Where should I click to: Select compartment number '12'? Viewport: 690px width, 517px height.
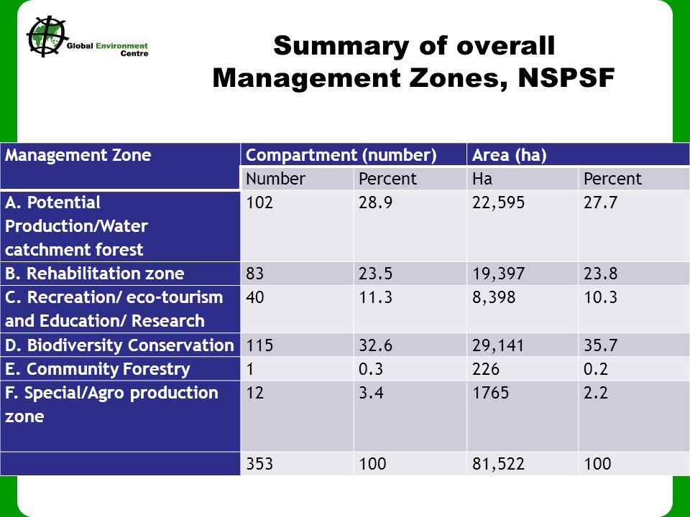[254, 393]
